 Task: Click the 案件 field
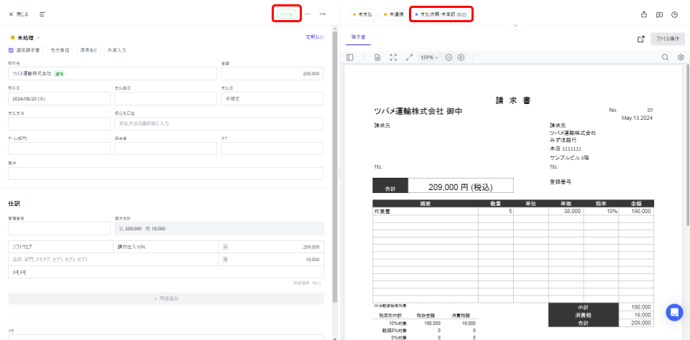tap(165, 174)
